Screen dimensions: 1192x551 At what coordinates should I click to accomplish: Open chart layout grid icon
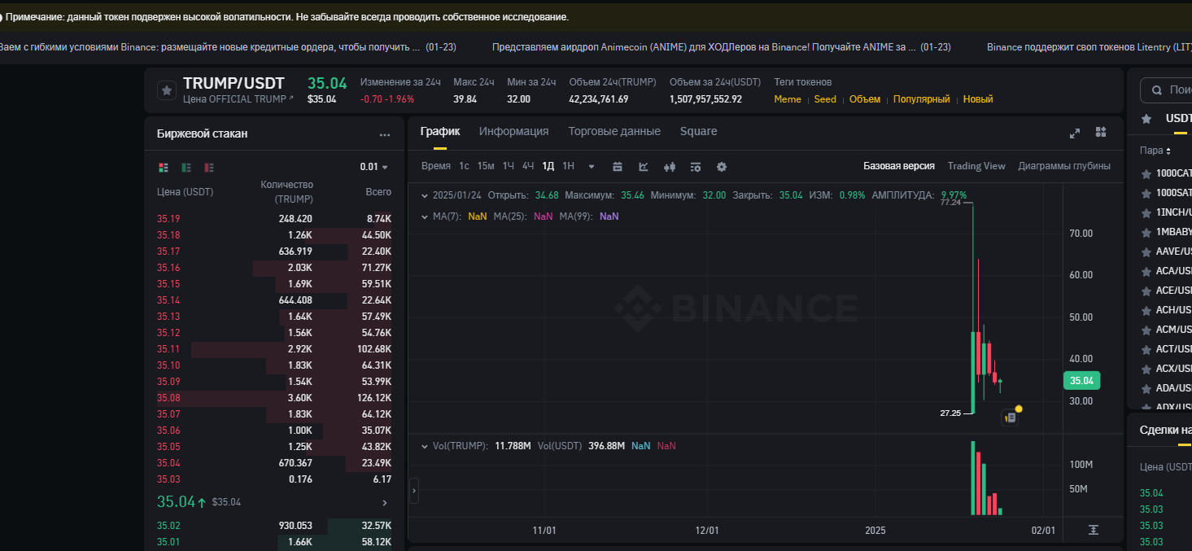click(x=1101, y=132)
